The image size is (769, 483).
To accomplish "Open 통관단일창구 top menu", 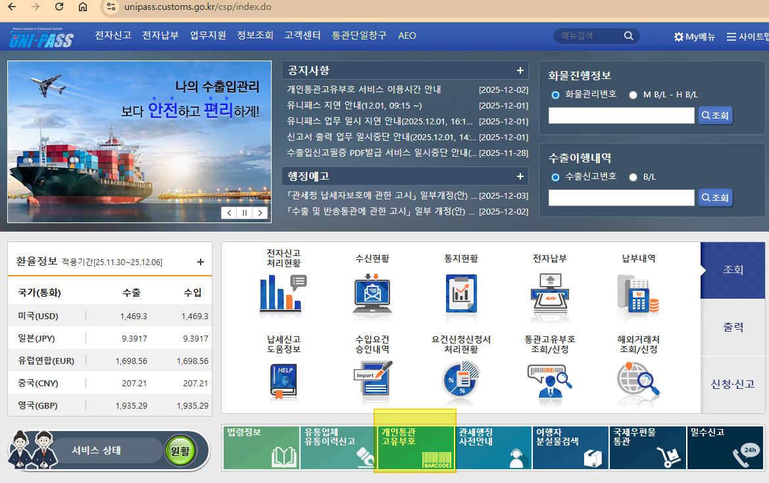I will (x=359, y=36).
